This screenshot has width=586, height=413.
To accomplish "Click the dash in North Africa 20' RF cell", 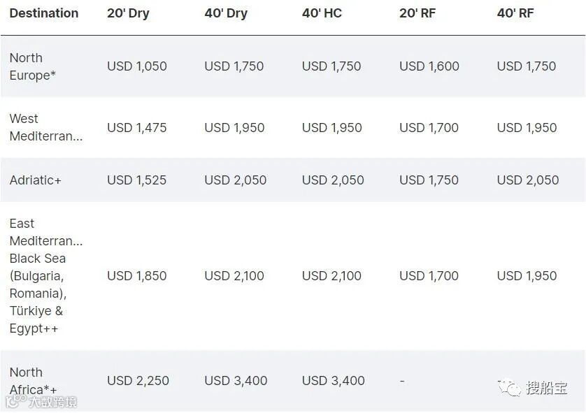I will (402, 381).
